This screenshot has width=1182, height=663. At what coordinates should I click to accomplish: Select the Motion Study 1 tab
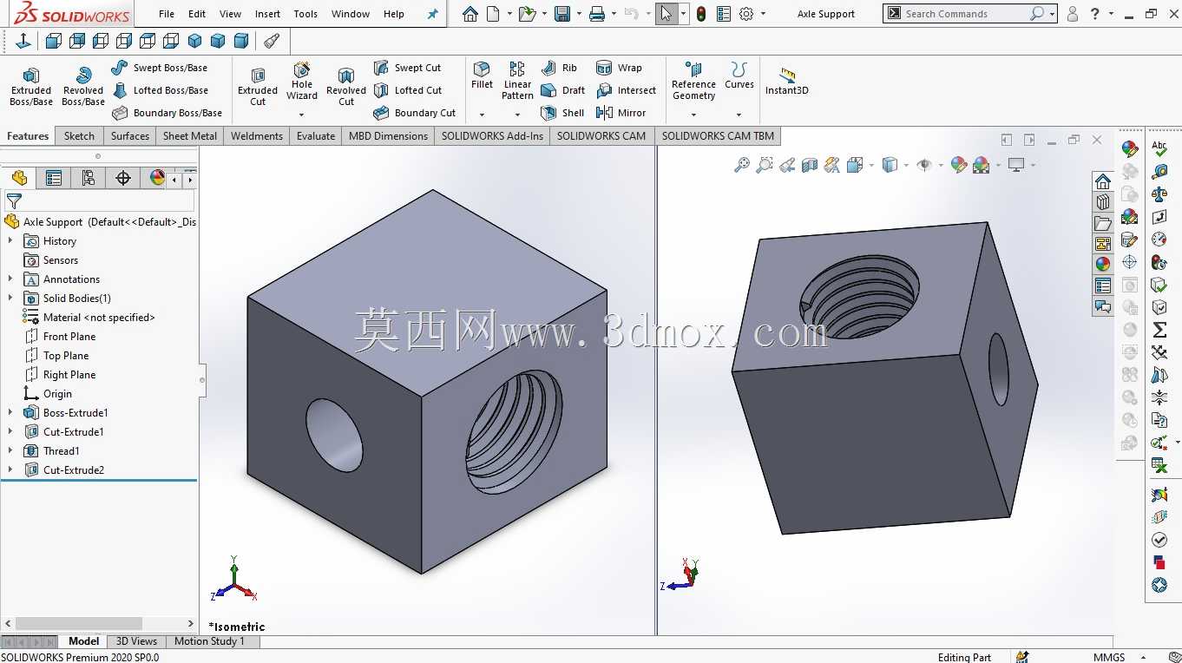tap(209, 641)
